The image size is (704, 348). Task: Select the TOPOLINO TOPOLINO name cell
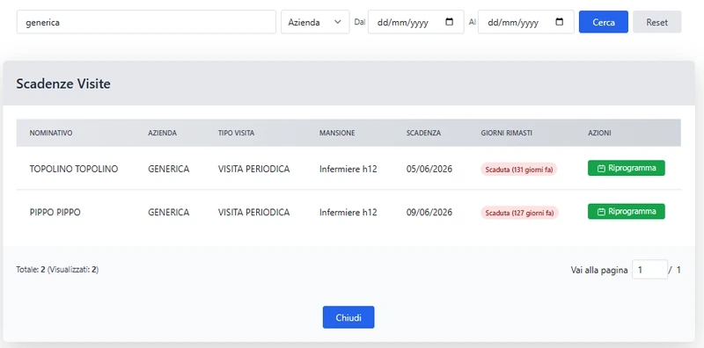tap(74, 169)
